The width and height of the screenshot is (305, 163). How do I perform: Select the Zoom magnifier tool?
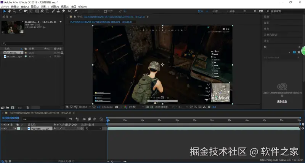pos(14,11)
